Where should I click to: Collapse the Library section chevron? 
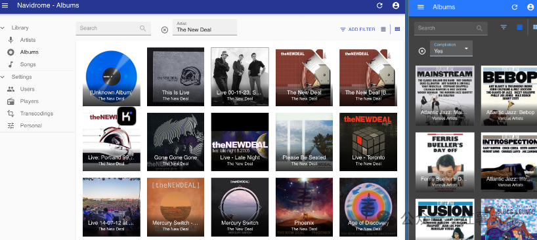click(3, 28)
